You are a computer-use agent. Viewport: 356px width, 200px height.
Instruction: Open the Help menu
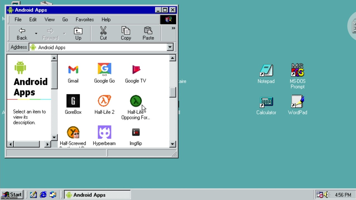point(106,19)
